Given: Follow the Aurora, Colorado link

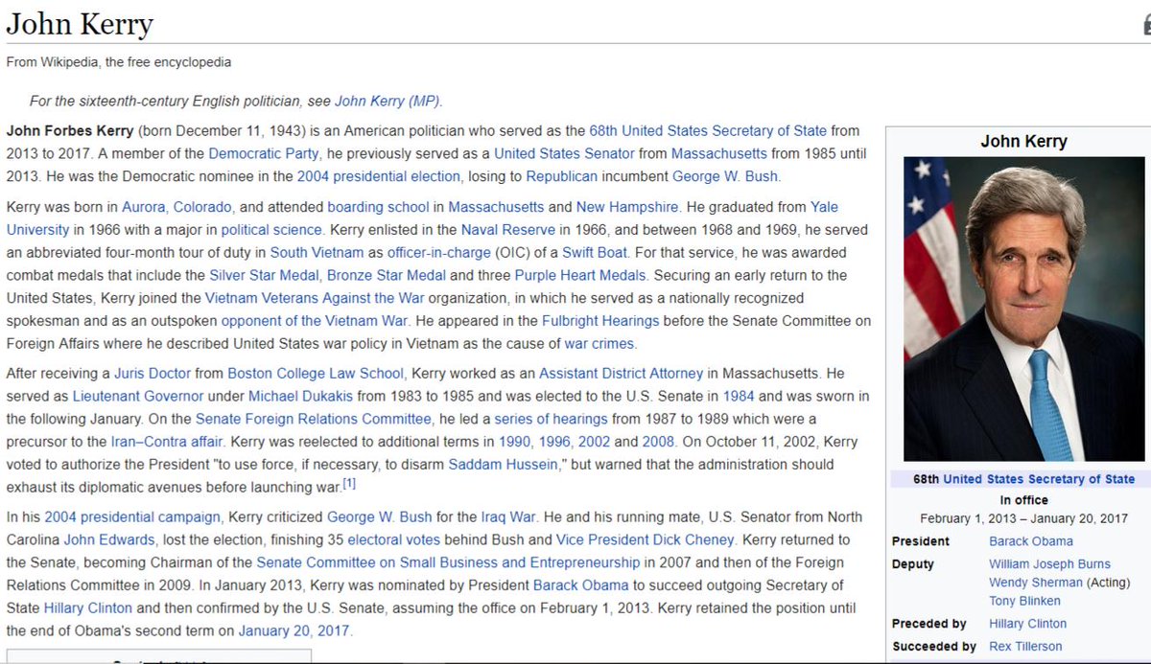Looking at the screenshot, I should (176, 207).
